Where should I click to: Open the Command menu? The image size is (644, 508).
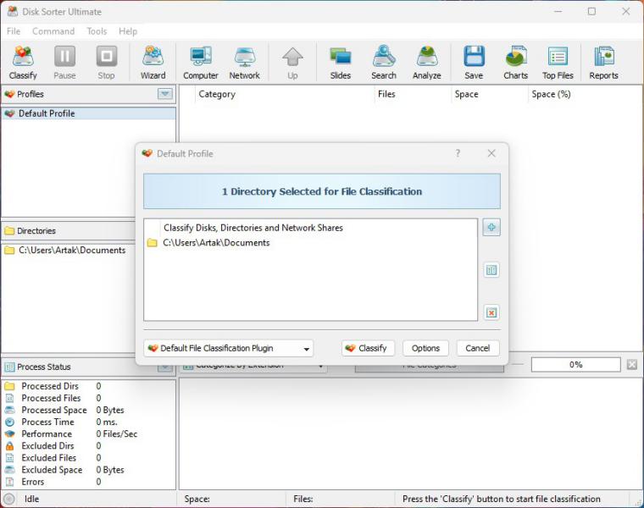(x=53, y=31)
